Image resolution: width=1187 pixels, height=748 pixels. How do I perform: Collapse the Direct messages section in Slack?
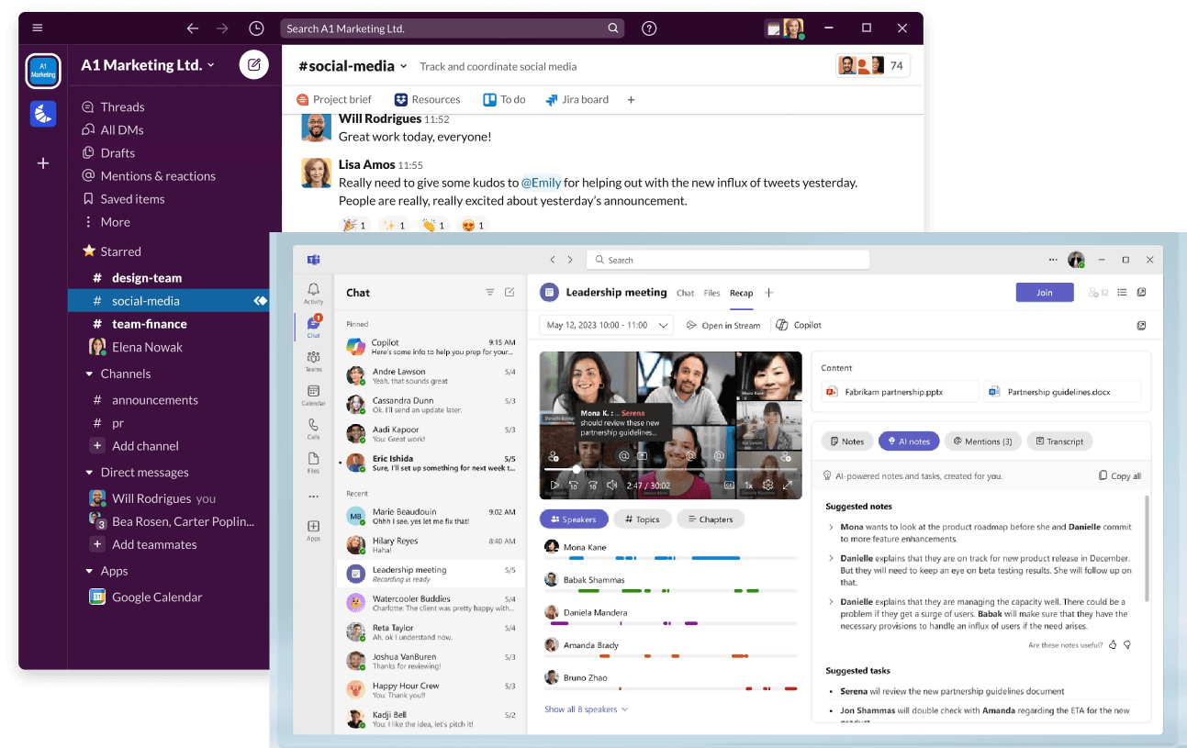click(89, 473)
